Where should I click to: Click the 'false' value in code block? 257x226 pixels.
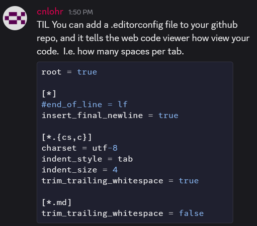click(191, 213)
